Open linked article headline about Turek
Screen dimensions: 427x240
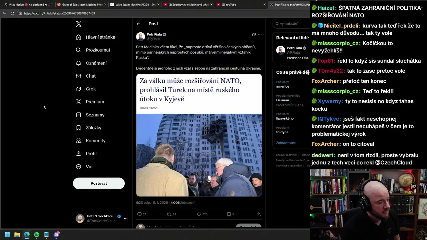(x=190, y=90)
